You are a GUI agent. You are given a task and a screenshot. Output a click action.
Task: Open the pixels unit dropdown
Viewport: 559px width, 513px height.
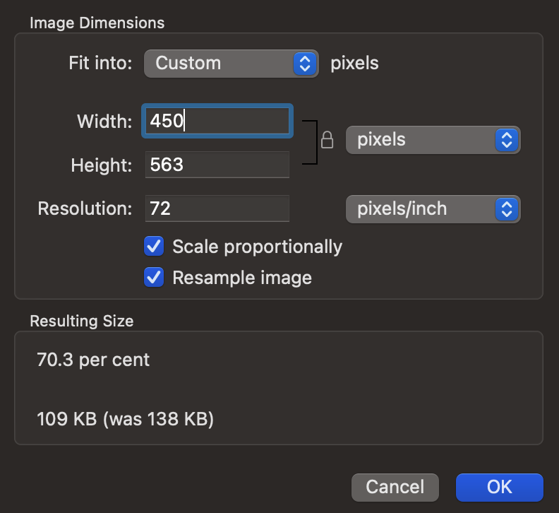point(433,140)
